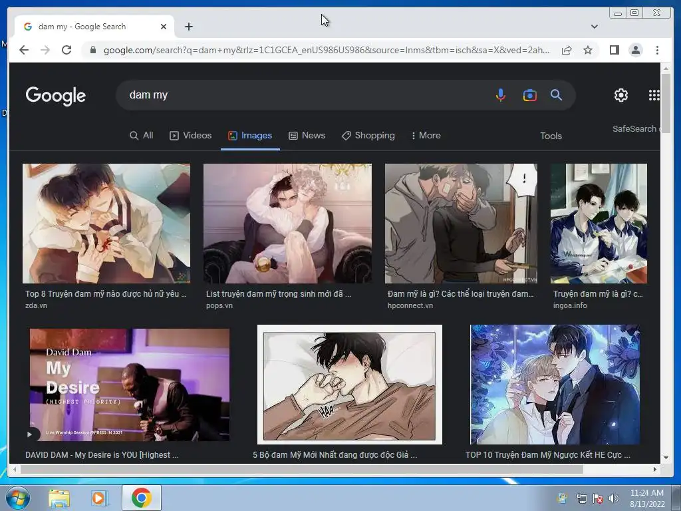The height and width of the screenshot is (511, 681).
Task: Switch to the News tab
Action: click(x=307, y=136)
